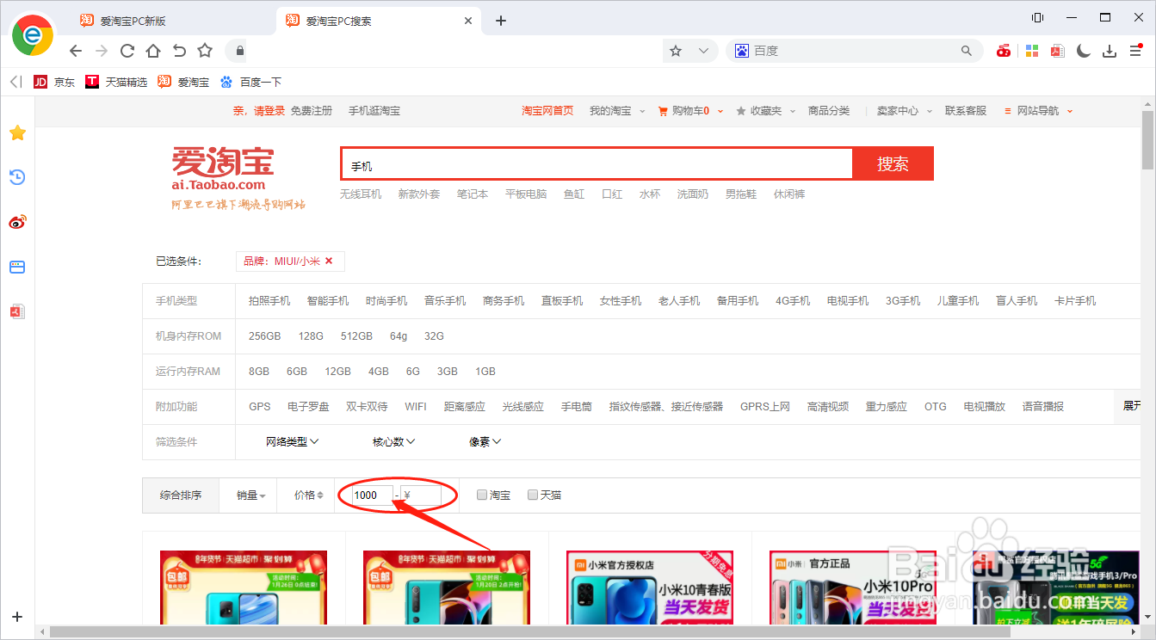Remove the 品牌 MIUI/小米 filter tag
1156x640 pixels.
click(x=328, y=262)
